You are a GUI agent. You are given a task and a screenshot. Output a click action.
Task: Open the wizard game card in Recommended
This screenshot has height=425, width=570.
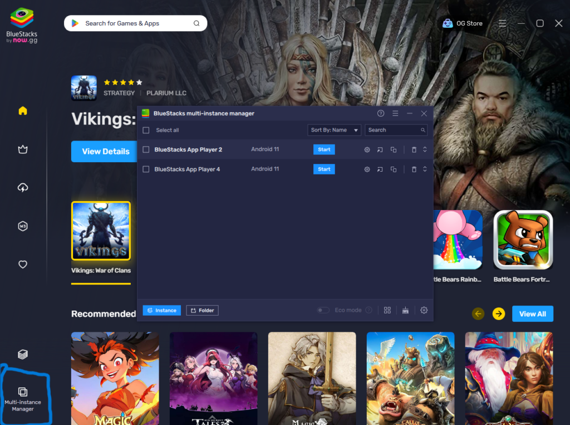[x=509, y=378]
